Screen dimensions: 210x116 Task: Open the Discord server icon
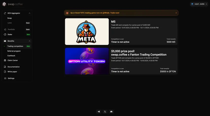pyautogui.click(x=111, y=112)
